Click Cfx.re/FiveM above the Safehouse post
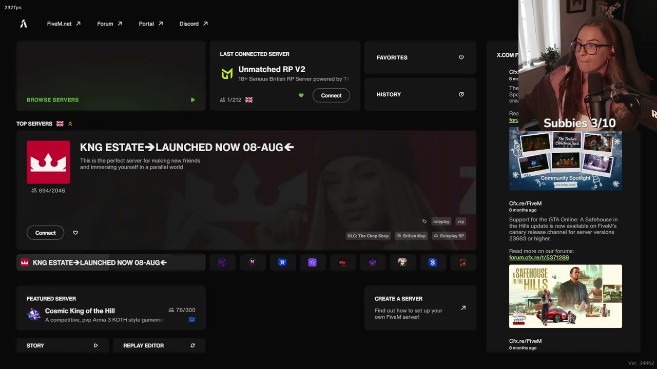 525,203
